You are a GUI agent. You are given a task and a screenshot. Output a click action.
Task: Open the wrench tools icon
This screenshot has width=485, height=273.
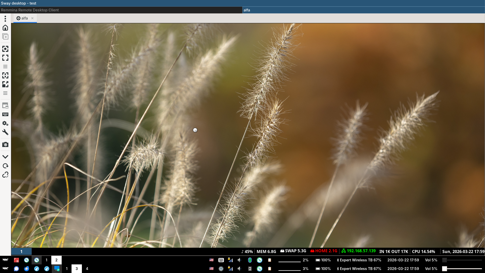click(5, 132)
